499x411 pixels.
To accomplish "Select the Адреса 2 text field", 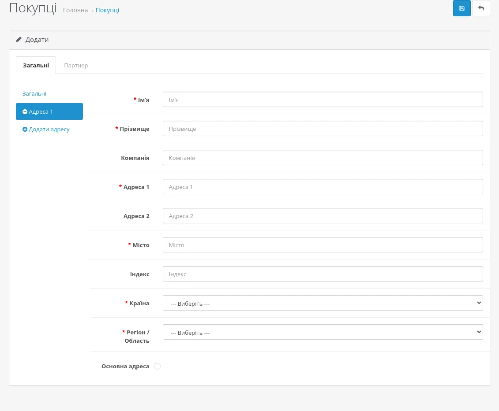I will [x=323, y=216].
